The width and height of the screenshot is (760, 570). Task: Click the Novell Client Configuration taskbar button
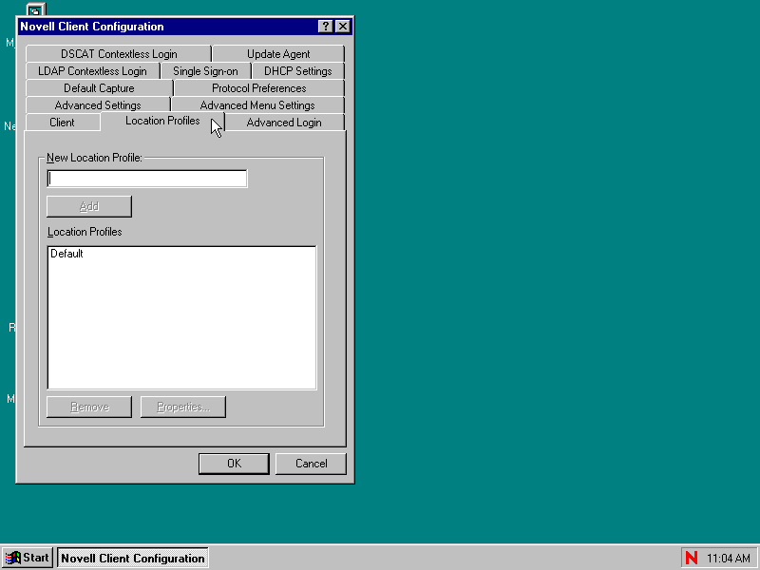[133, 558]
